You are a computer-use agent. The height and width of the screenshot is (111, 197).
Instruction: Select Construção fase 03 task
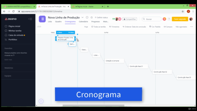(186, 77)
